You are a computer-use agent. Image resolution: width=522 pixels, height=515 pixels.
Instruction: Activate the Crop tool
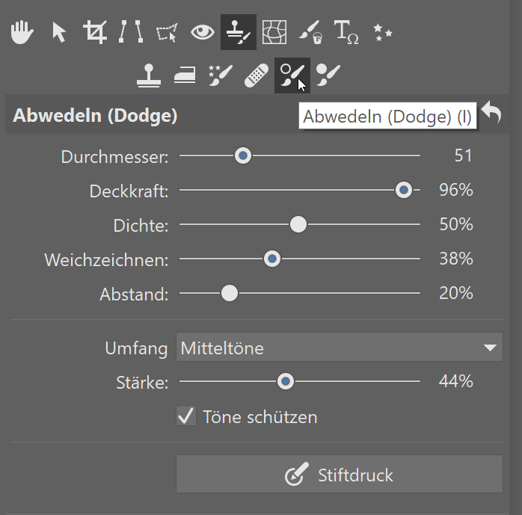click(x=95, y=32)
